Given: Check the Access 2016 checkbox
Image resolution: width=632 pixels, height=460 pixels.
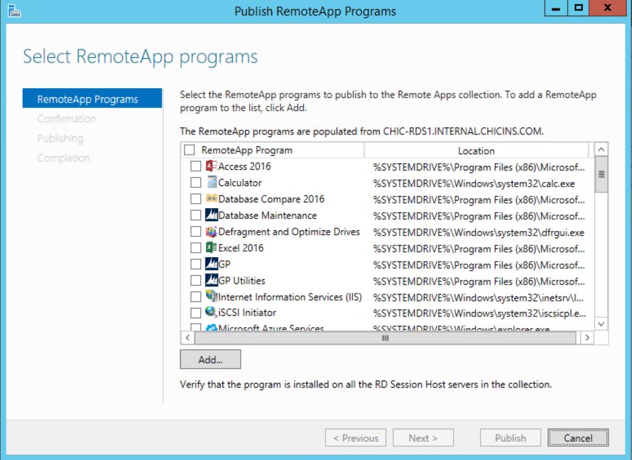Looking at the screenshot, I should coord(196,166).
